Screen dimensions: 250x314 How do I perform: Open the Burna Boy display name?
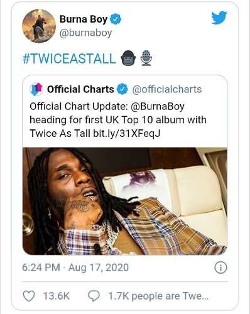tap(84, 19)
